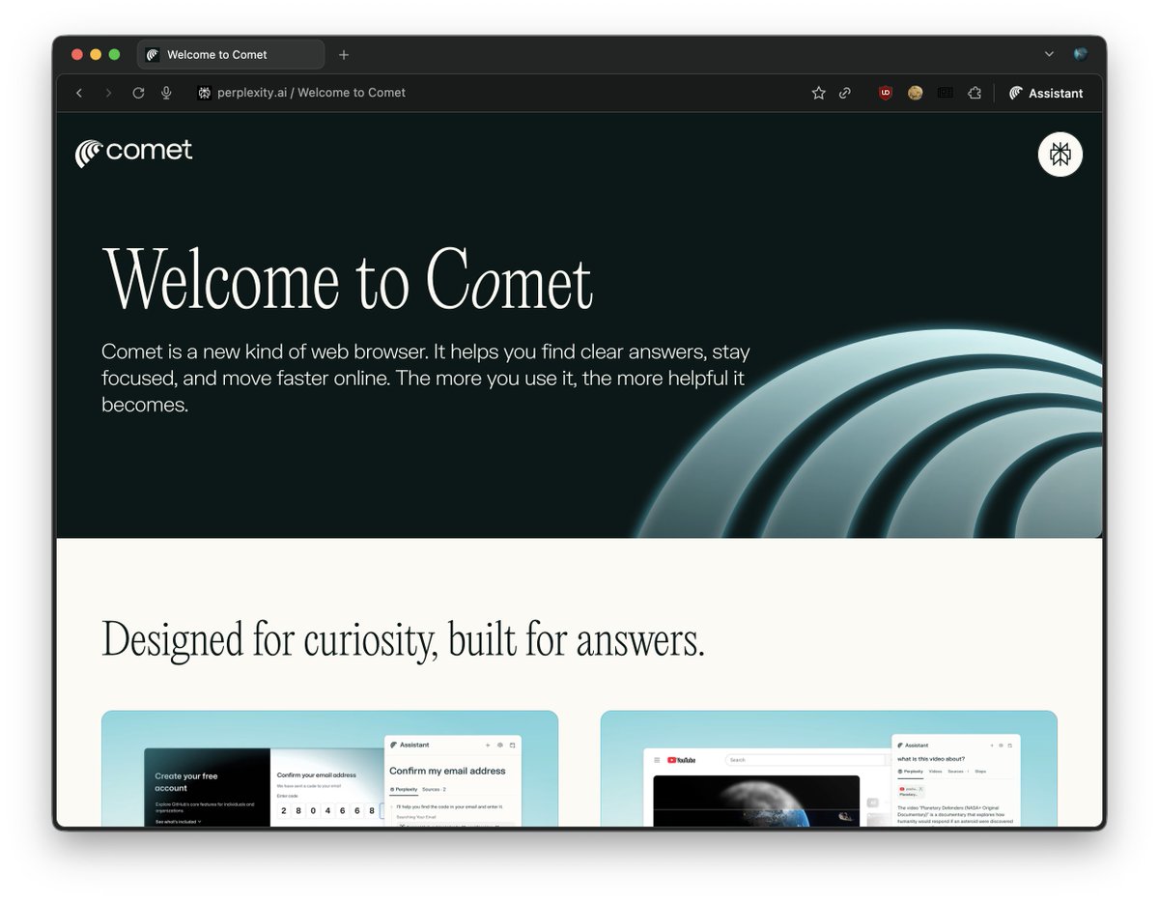Open the profile avatar in the title bar
This screenshot has width=1159, height=900.
[1081, 54]
